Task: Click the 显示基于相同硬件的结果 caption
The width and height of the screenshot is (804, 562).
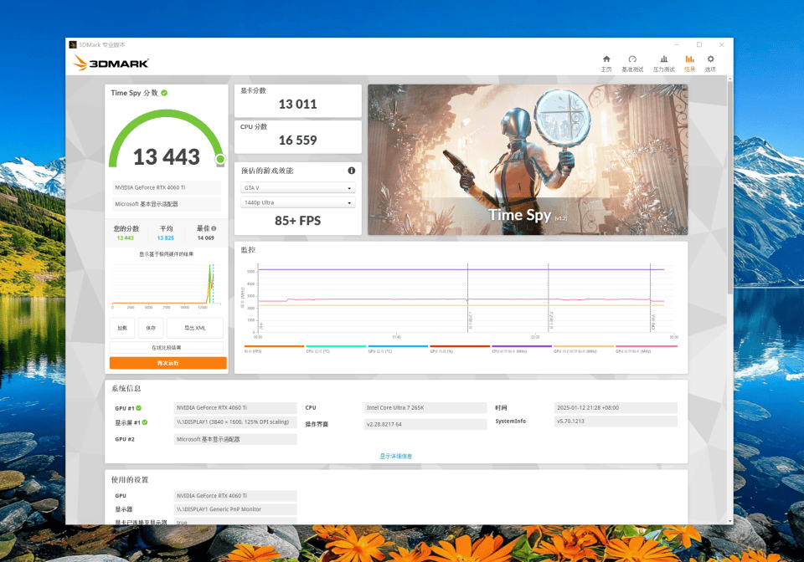Action: (x=166, y=254)
